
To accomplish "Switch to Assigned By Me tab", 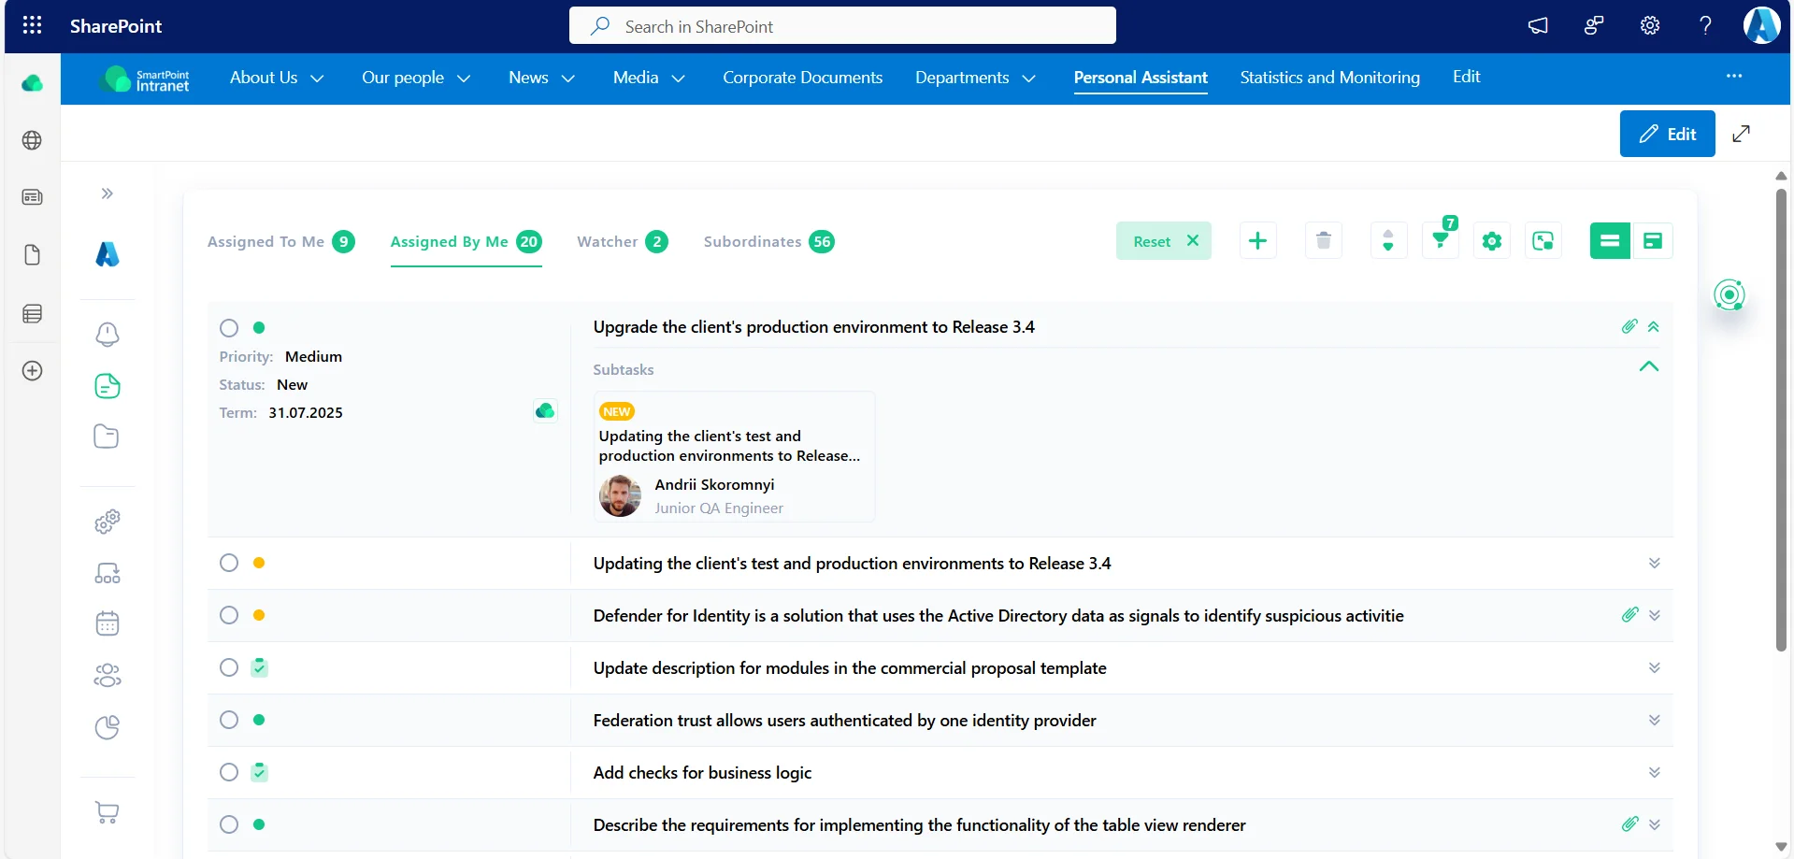I will (466, 242).
